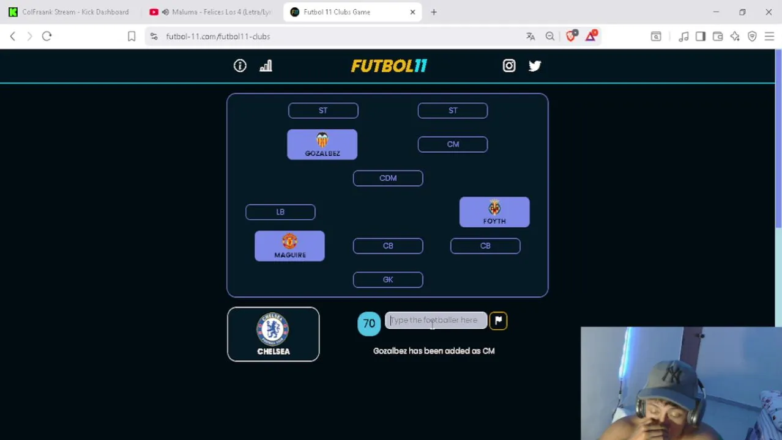This screenshot has height=440, width=782.
Task: Open the Brave Wallet icon
Action: [x=718, y=36]
